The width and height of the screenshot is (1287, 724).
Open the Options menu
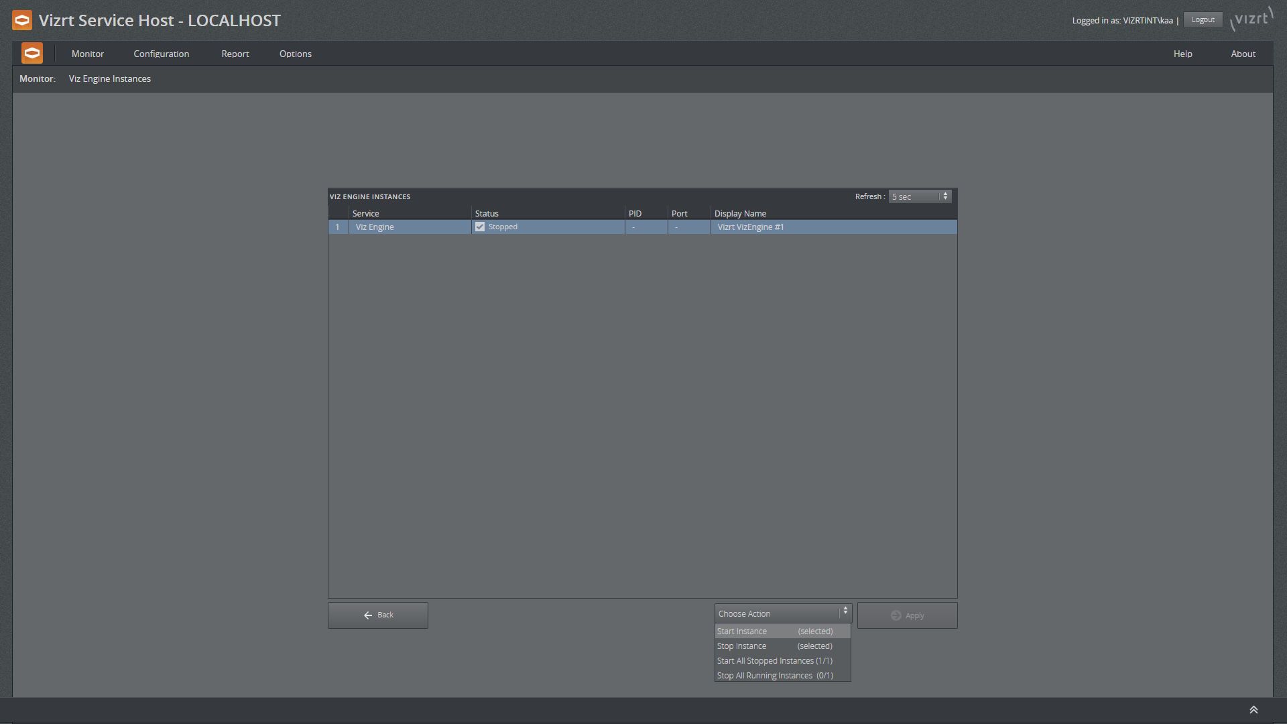296,54
